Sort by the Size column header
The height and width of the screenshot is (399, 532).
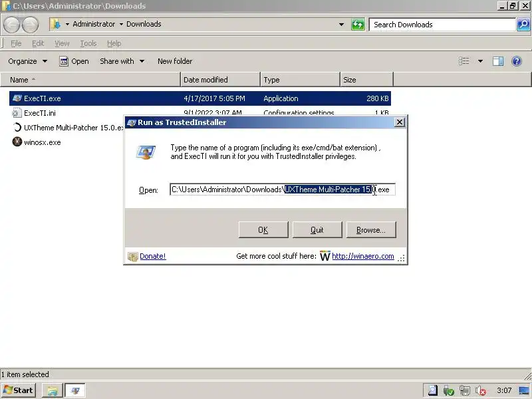[366, 80]
